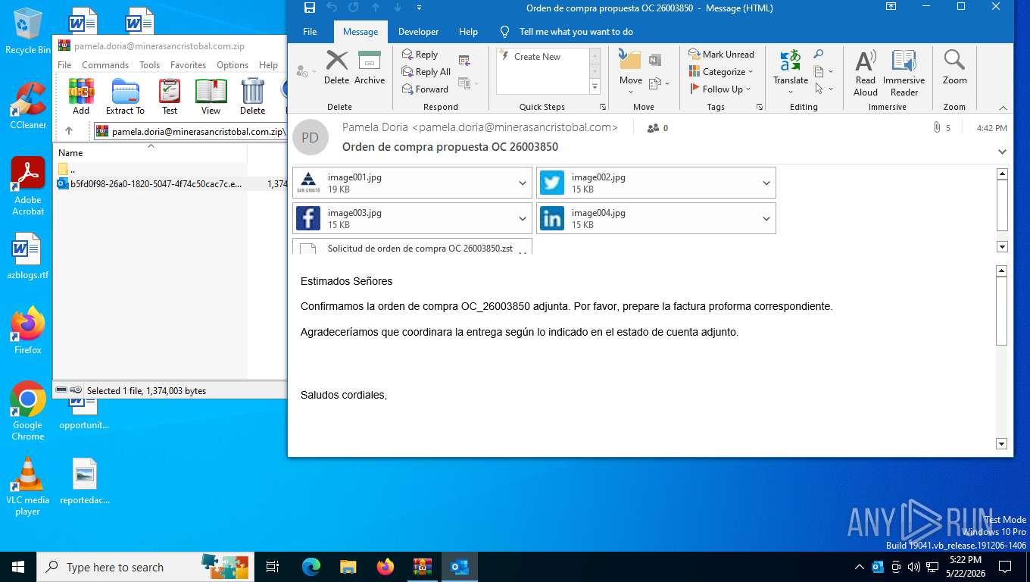The height and width of the screenshot is (582, 1030).
Task: Click WinRAR View button
Action: click(x=211, y=96)
